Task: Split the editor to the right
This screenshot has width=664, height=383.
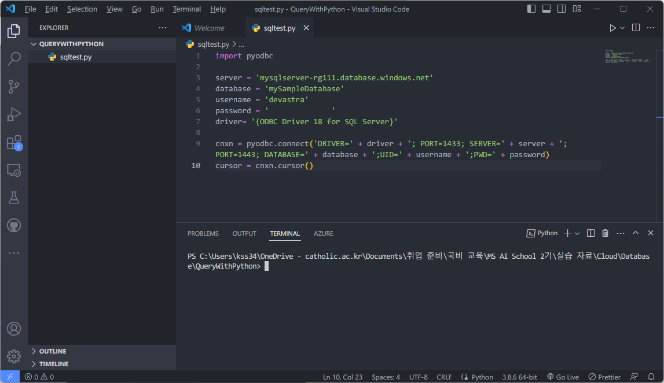Action: [636, 28]
